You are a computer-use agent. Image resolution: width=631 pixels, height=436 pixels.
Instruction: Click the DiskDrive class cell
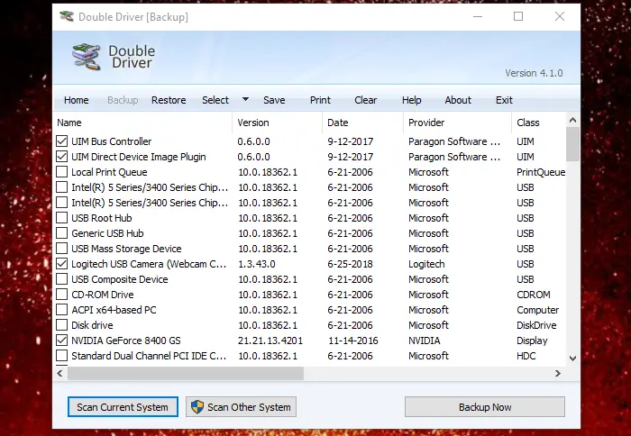coord(536,325)
